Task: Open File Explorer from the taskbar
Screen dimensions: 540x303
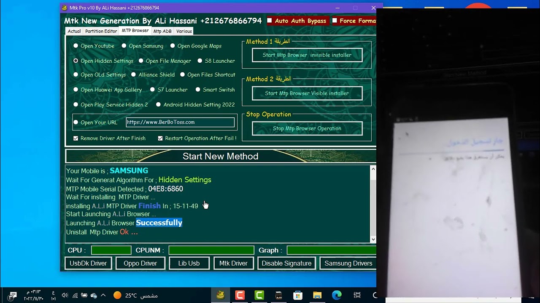Action: (x=317, y=295)
